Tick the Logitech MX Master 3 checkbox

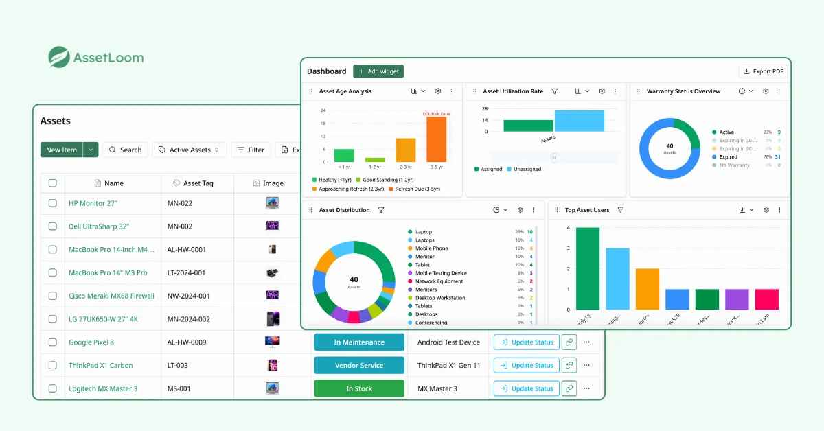tap(53, 388)
